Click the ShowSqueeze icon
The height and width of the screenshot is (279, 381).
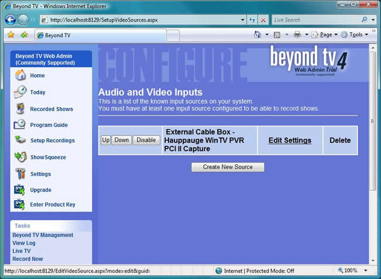click(20, 157)
